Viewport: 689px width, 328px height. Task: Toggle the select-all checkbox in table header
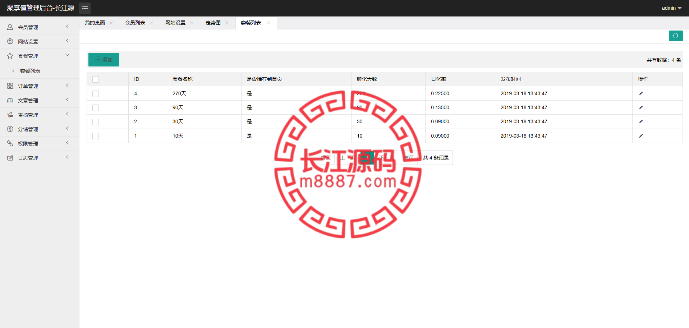96,79
